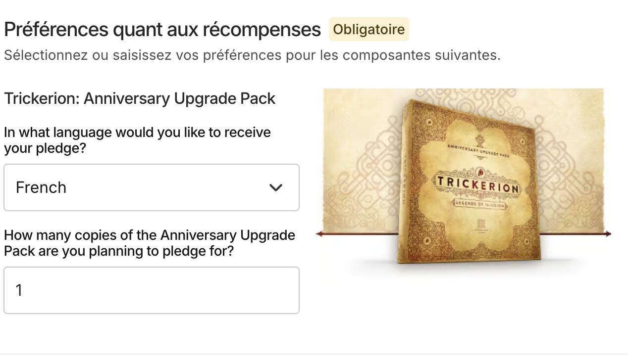Click the right arrowhead of the red line
This screenshot has height=363, width=628.
(608, 234)
